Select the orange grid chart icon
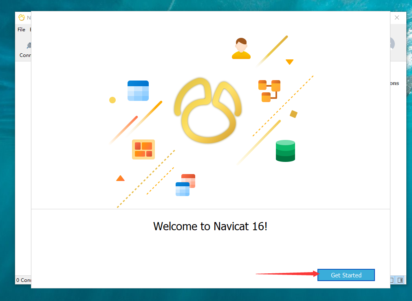This screenshot has width=412, height=301. click(143, 149)
